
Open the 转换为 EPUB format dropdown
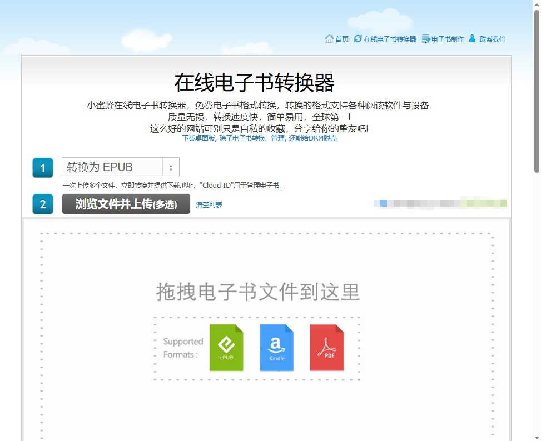coord(111,166)
